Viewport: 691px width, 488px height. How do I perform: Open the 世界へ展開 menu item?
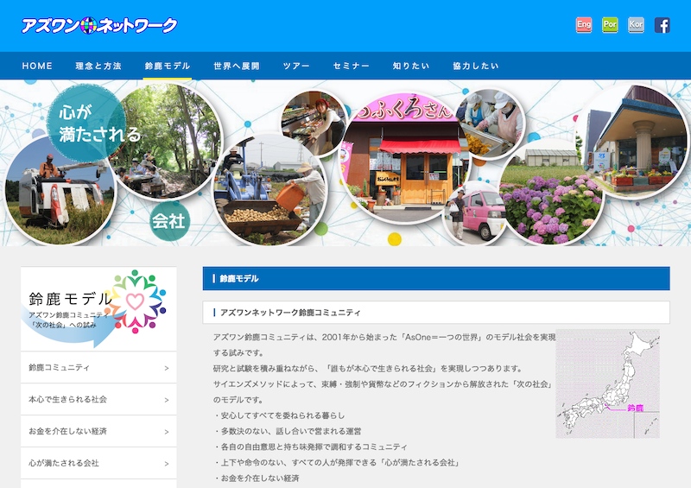[237, 66]
